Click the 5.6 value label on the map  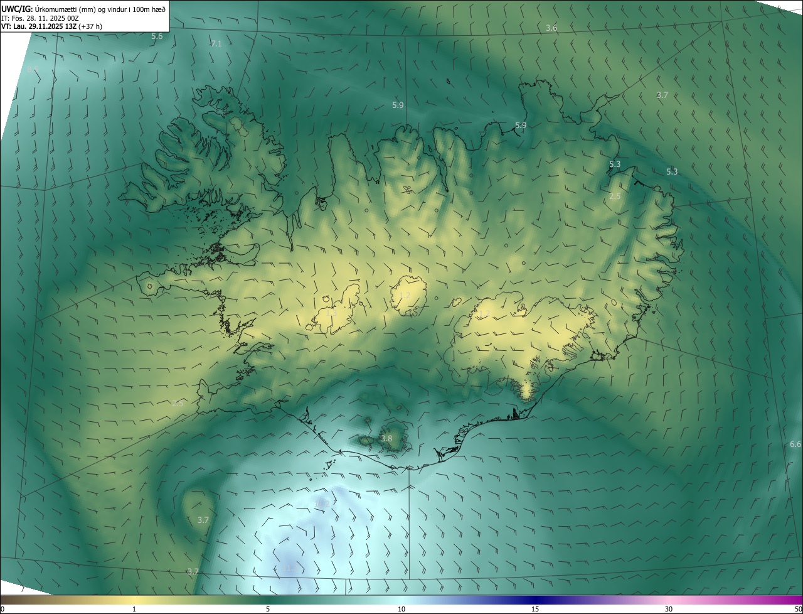[x=157, y=36]
